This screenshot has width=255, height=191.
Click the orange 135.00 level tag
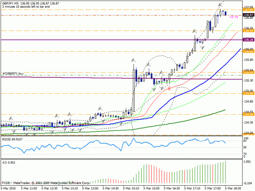(248, 94)
